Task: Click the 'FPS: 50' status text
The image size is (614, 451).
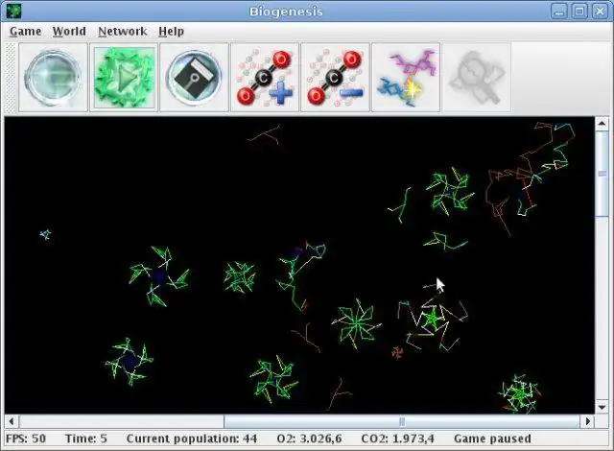Action: point(26,439)
